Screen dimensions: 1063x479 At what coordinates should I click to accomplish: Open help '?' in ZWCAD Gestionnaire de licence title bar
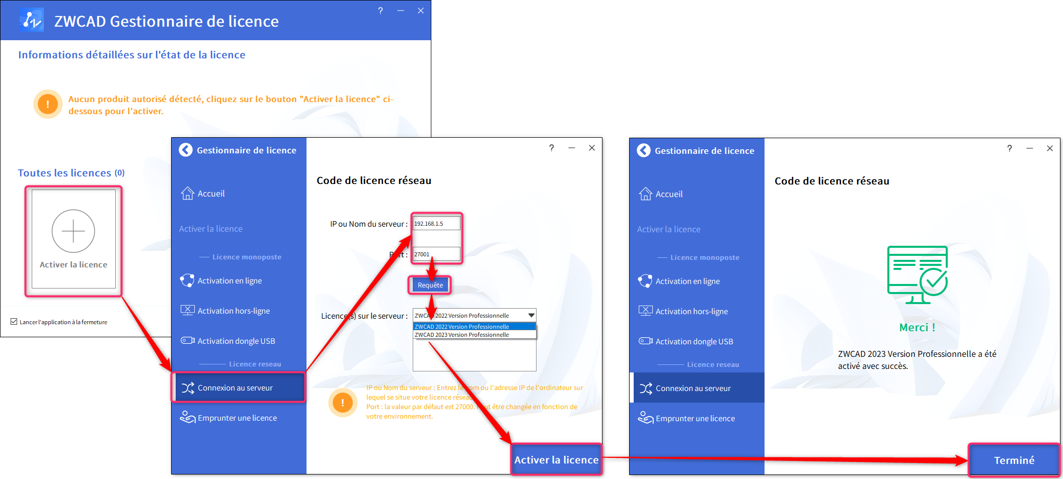tap(381, 11)
